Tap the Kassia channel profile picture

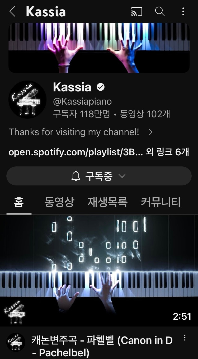(x=27, y=100)
